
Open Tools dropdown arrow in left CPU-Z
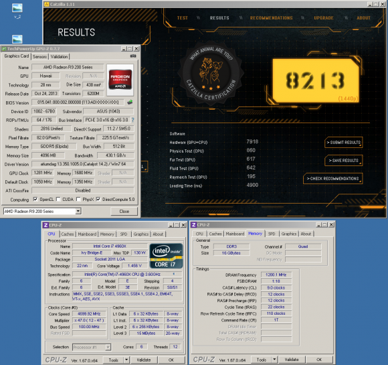126,360
